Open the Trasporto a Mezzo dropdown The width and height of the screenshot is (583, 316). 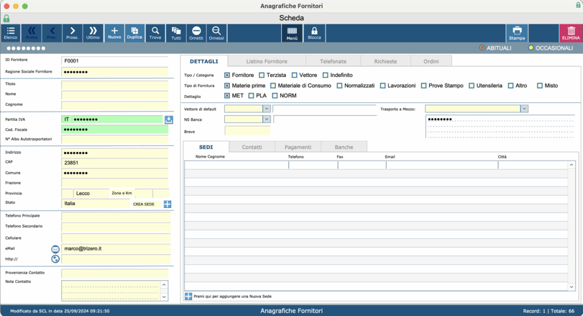524,109
